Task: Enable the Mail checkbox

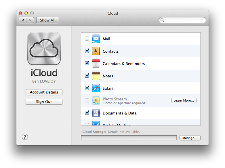Action: click(x=87, y=39)
